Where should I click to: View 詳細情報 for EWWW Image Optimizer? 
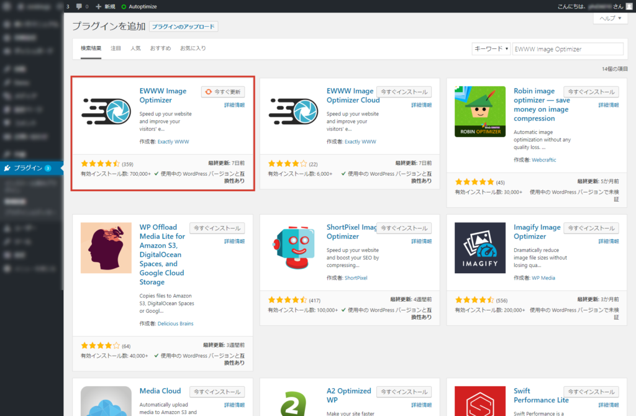click(x=234, y=105)
